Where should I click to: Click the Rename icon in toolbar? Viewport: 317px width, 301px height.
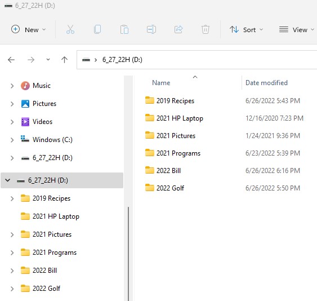pyautogui.click(x=151, y=29)
